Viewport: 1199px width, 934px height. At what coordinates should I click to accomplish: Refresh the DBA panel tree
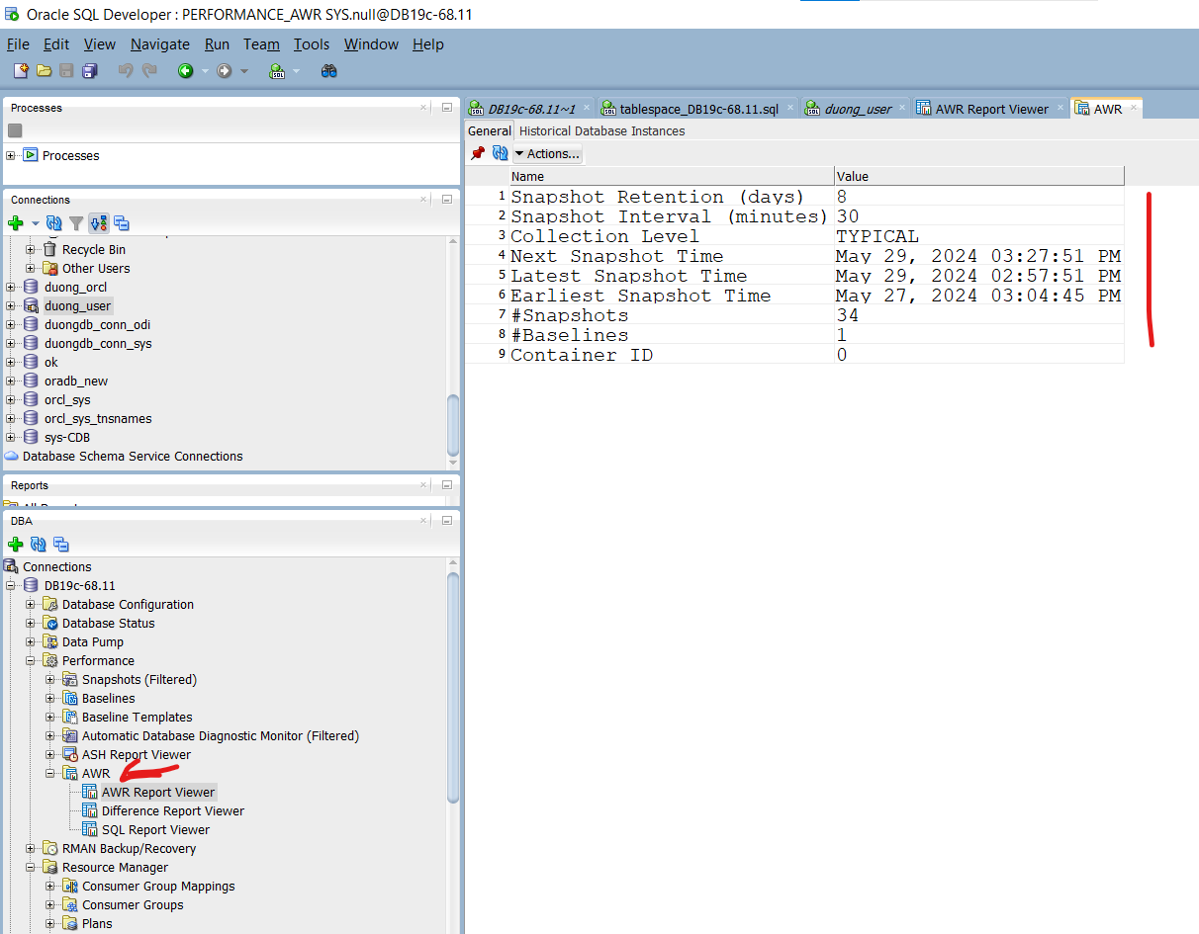[39, 545]
